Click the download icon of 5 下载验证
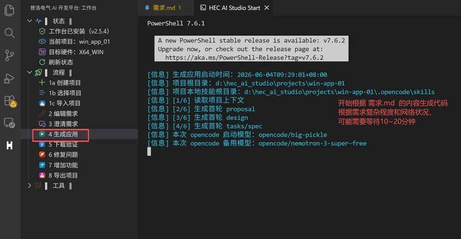The height and width of the screenshot is (239, 461). tap(42, 144)
